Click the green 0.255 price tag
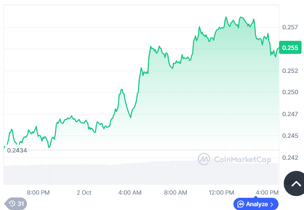This screenshot has height=210, width=304. (290, 47)
